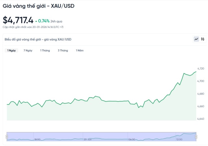Show the 7 Ngày price range

tap(28, 50)
